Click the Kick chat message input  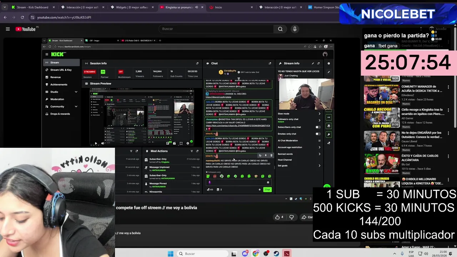[x=238, y=182]
